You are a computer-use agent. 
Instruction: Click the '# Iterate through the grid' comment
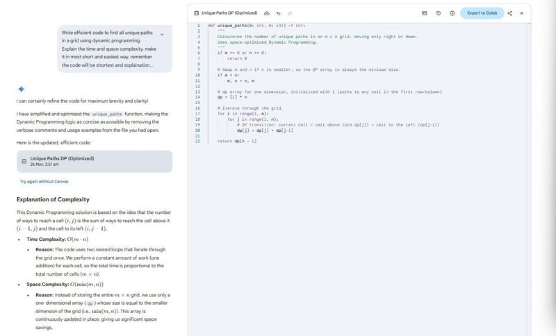tap(249, 108)
